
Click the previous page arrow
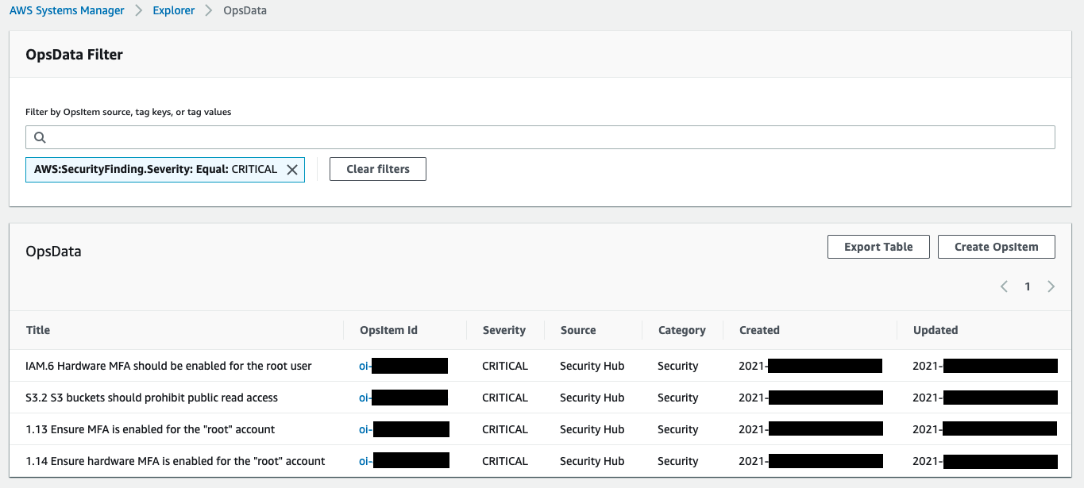tap(1003, 286)
